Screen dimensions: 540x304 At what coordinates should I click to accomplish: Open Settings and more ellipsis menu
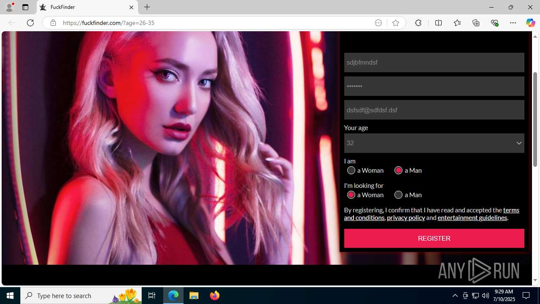coord(513,23)
